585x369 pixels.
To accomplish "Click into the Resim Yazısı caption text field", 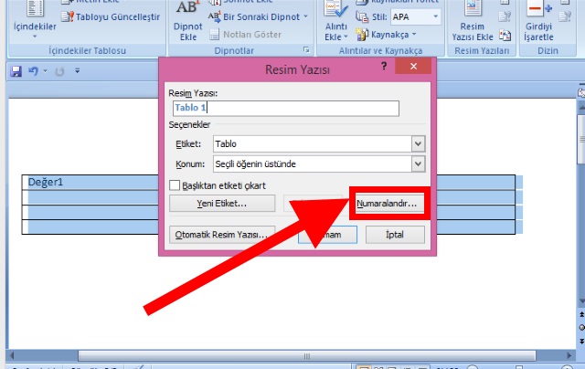I will [286, 108].
